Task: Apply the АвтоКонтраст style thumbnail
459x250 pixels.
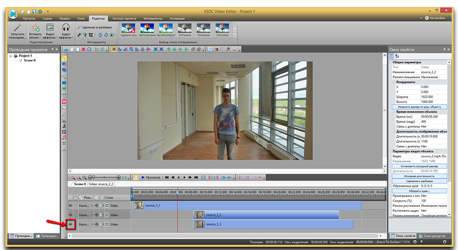Action: (x=166, y=30)
